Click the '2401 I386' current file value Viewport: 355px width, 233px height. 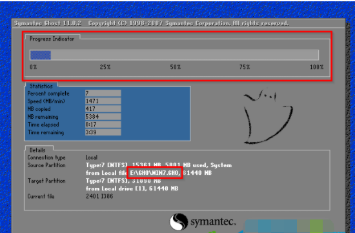[99, 196]
